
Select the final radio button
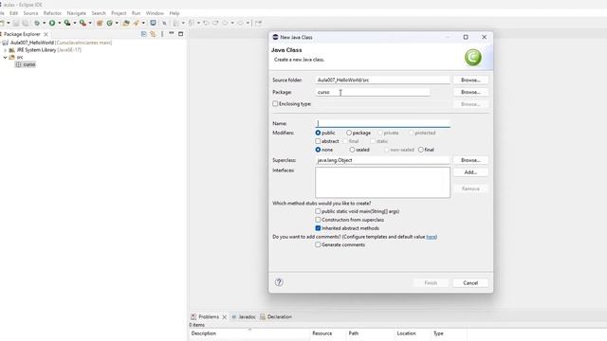click(x=421, y=150)
